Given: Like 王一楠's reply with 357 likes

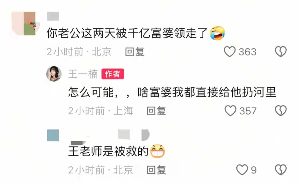Looking at the screenshot, I should 230,111.
